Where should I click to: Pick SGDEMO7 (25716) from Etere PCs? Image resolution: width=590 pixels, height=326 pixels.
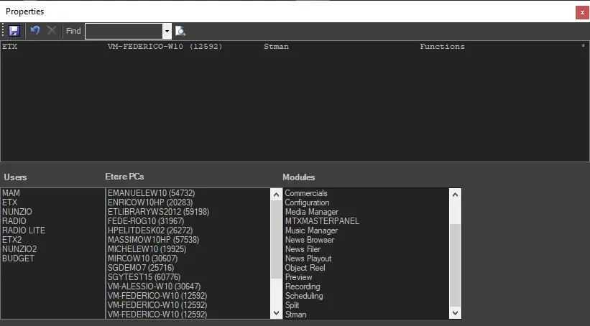tap(139, 268)
